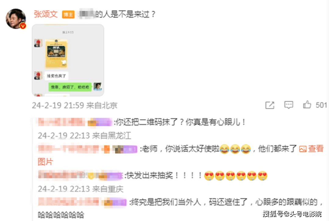Click the orange 博主 badge
Image resolution: width=329 pixels, height=221 pixels.
(68, 15)
